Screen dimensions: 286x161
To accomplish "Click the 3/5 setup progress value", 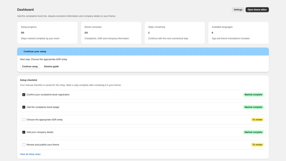I will click(23, 33).
